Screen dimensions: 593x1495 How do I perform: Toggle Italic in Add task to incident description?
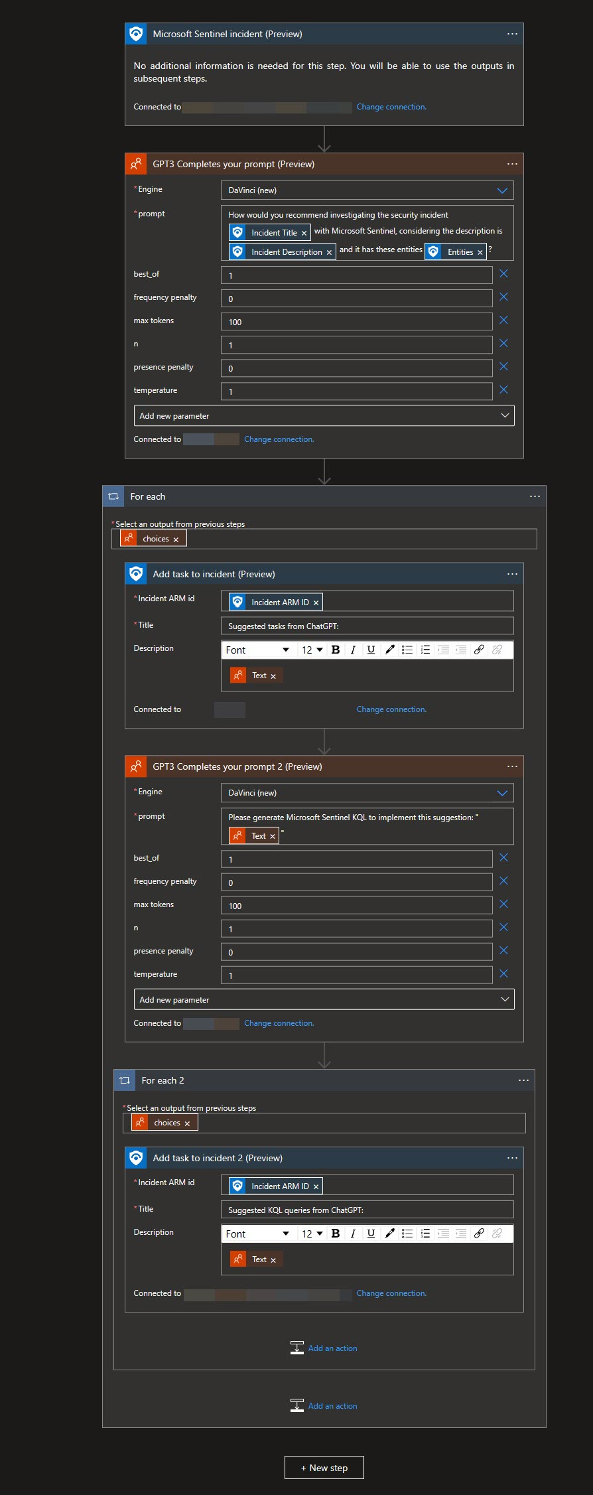[x=353, y=650]
